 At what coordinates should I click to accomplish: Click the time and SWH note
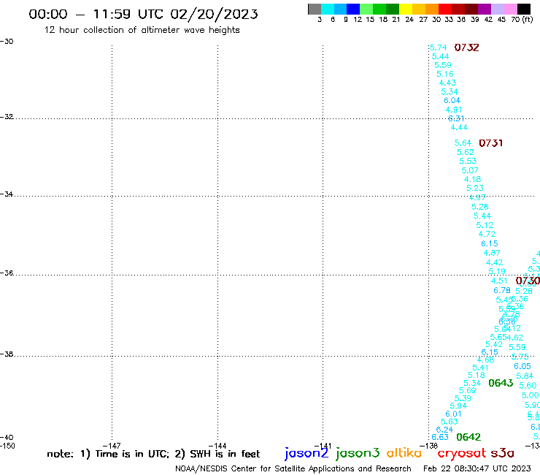(153, 454)
